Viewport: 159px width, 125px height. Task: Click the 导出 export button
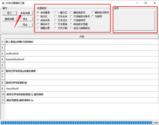[x=25, y=25]
